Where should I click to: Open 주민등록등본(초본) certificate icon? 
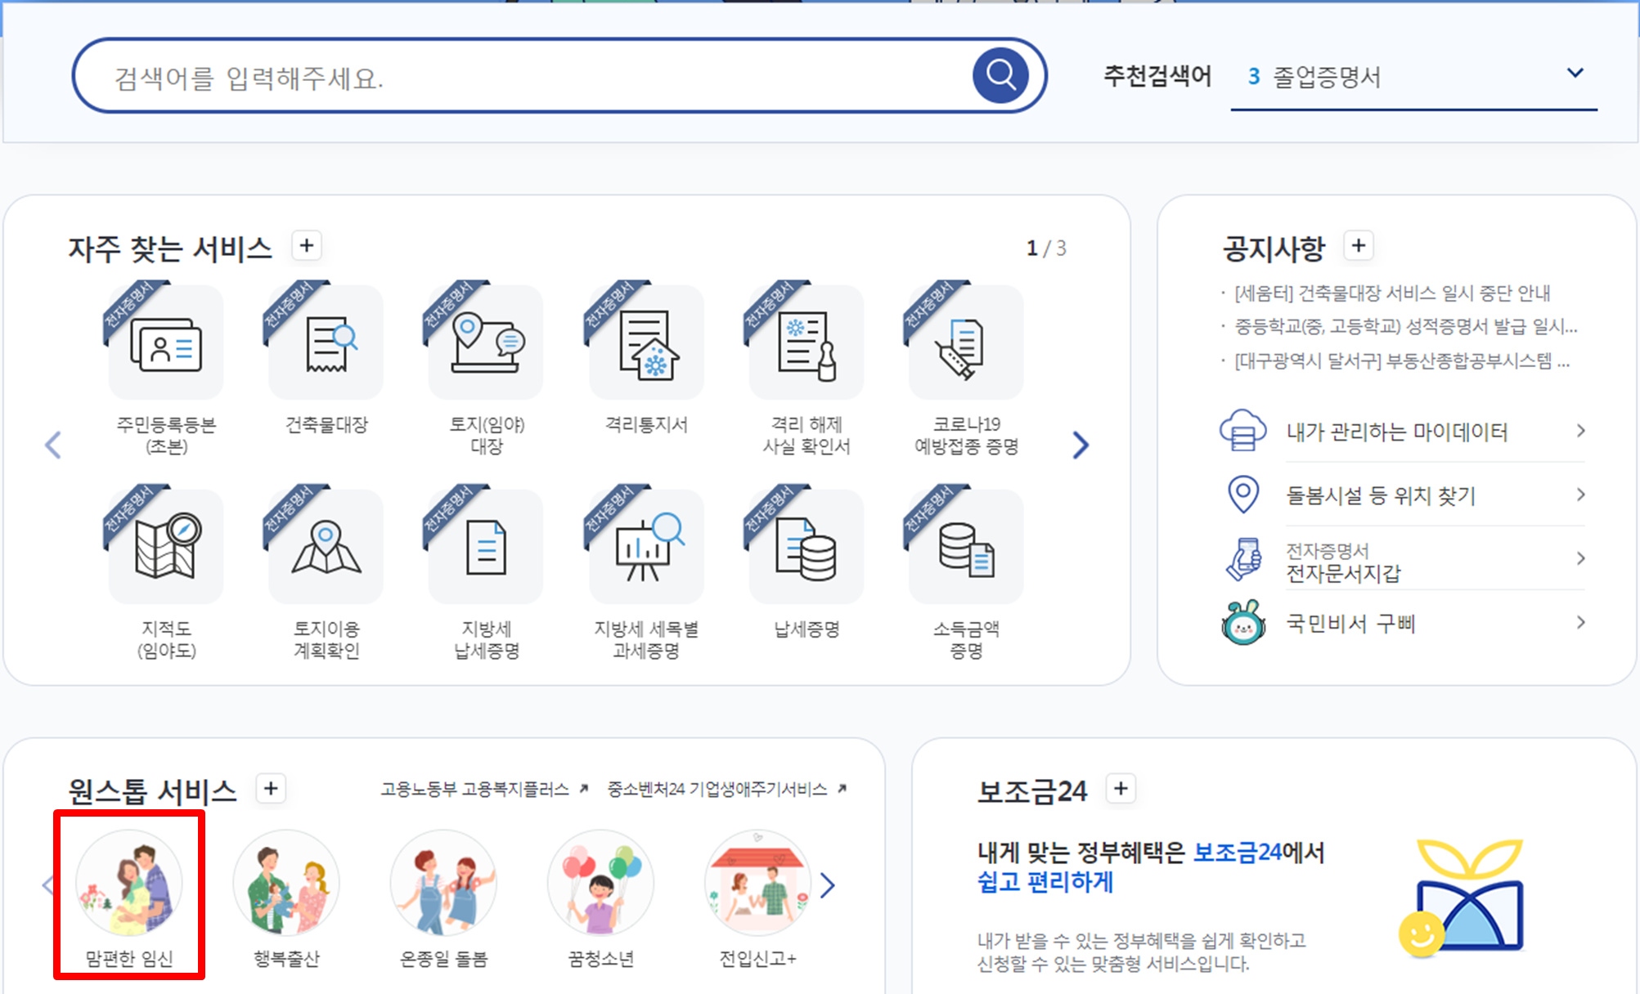click(x=166, y=344)
